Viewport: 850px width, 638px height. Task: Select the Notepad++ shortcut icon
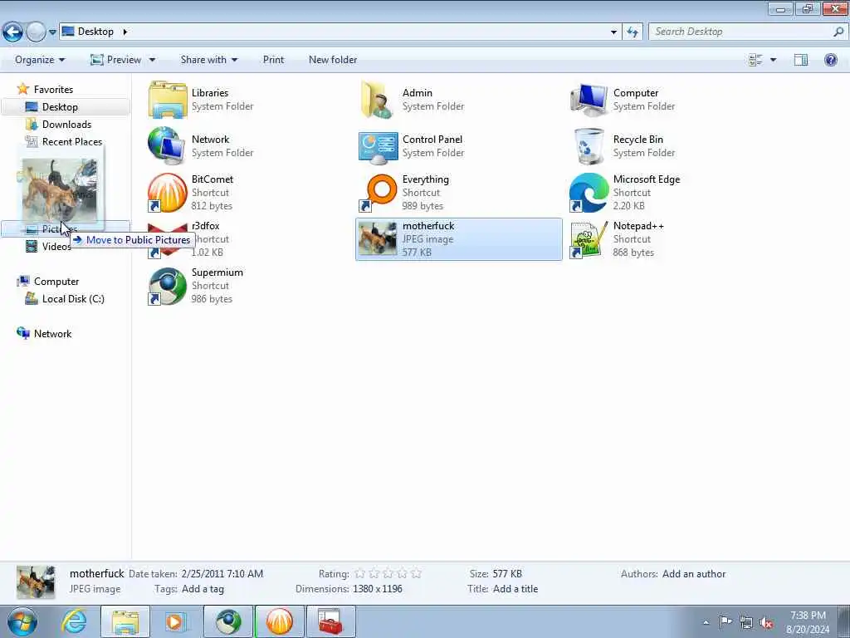click(589, 239)
